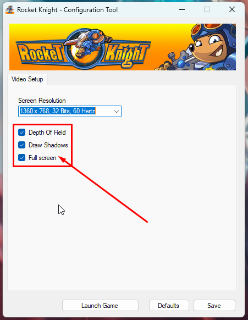Screen dimensions: 248x320
Task: Save the video configuration
Action: click(x=214, y=306)
